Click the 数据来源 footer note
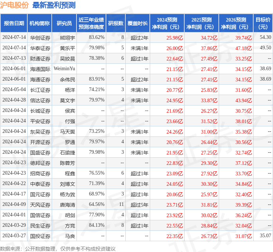This screenshot has height=252, width=273. tap(57, 249)
